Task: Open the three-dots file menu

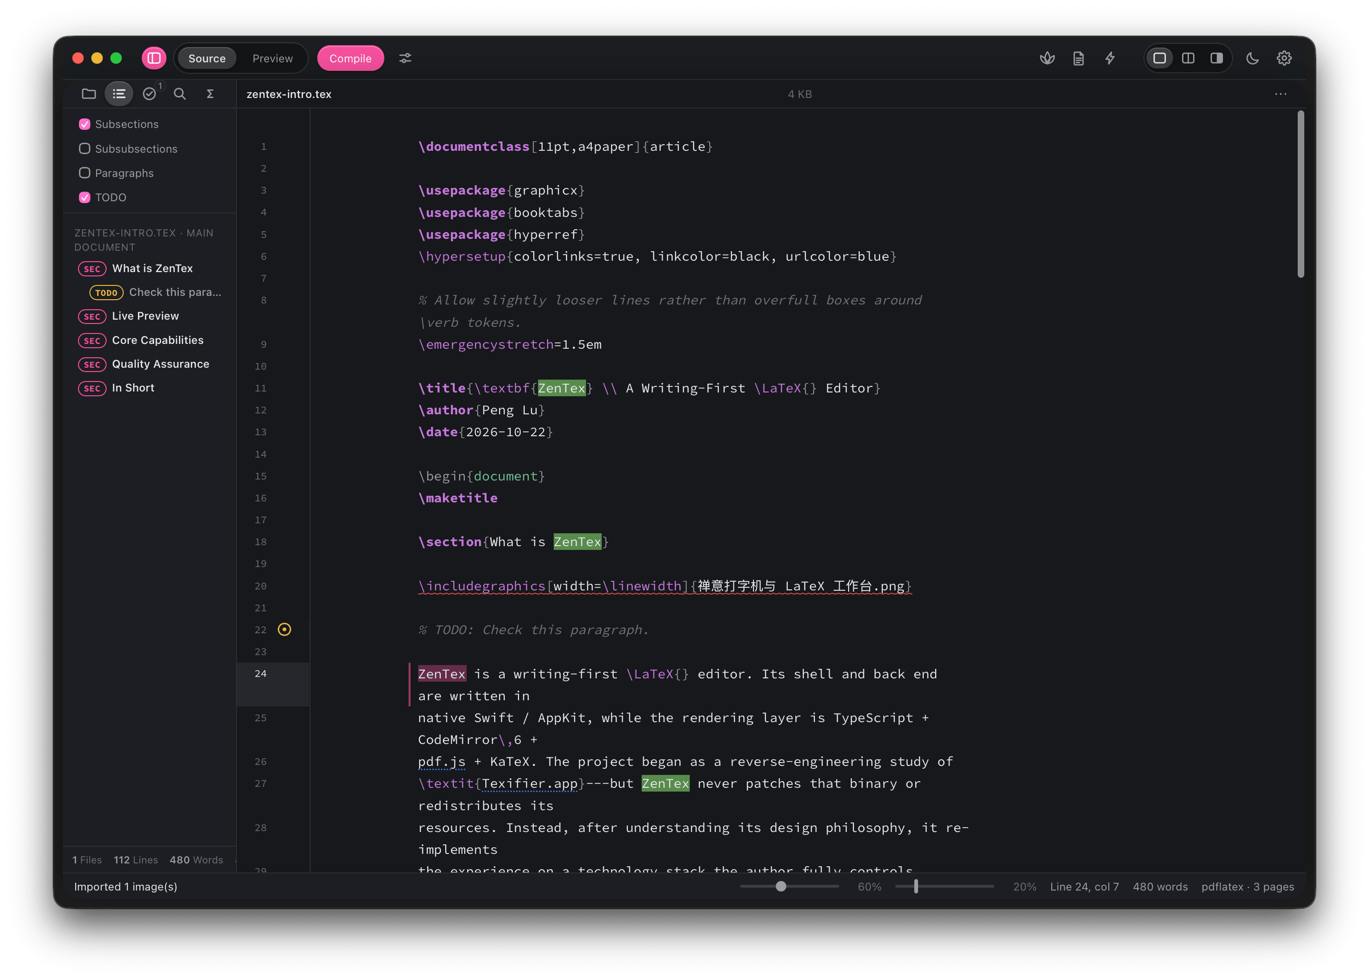Action: 1281,94
